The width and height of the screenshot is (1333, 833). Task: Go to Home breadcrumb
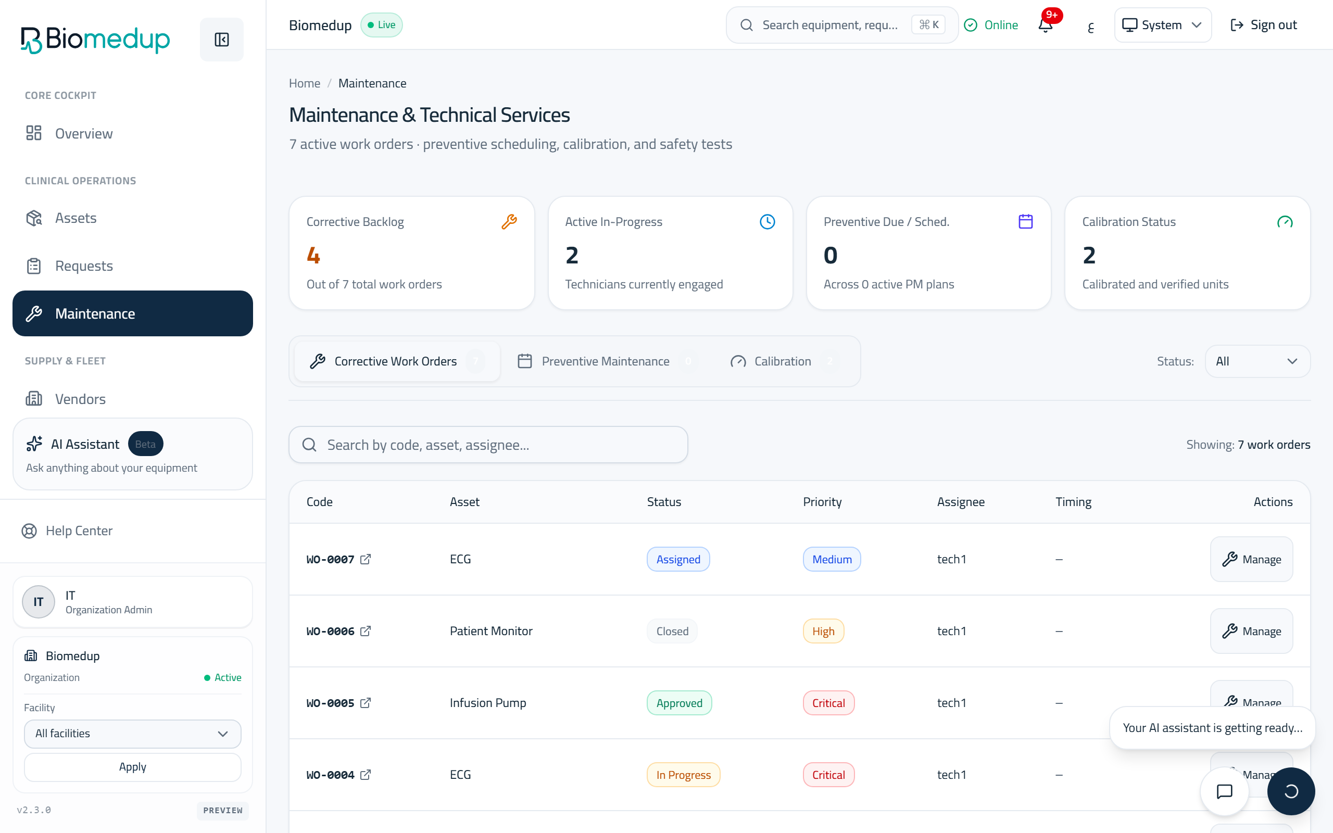click(305, 83)
